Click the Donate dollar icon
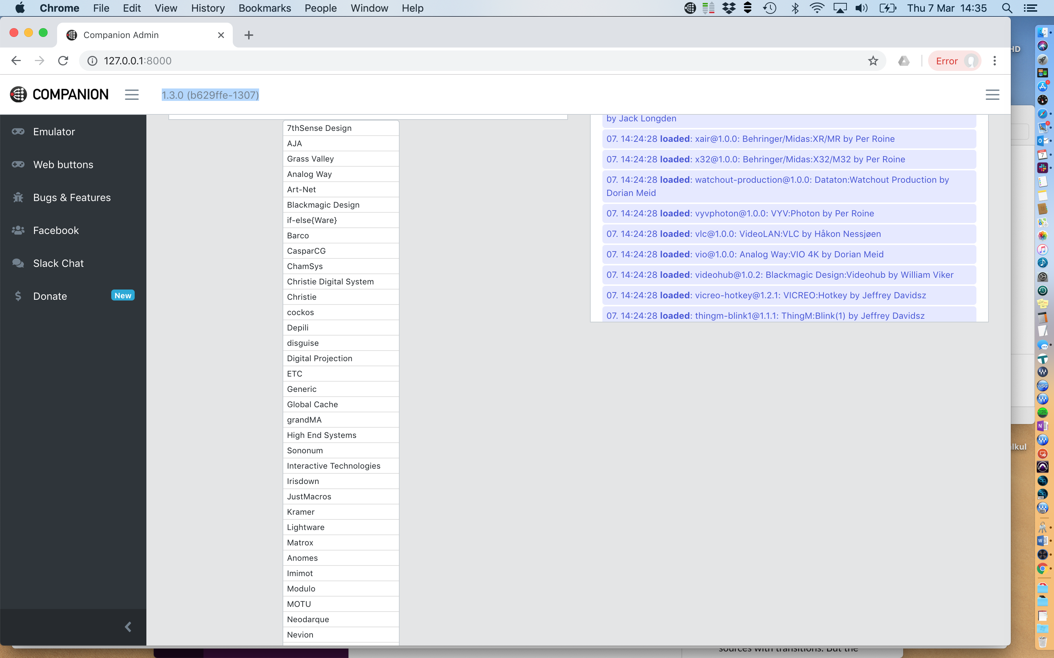The height and width of the screenshot is (658, 1054). point(18,296)
